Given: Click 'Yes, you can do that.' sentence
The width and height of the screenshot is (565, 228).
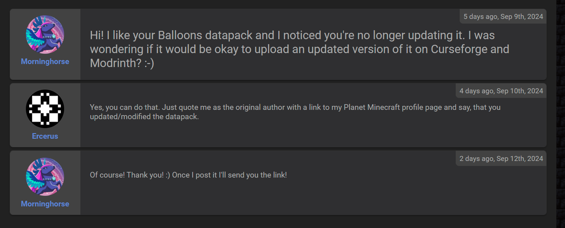Looking at the screenshot, I should point(125,107).
